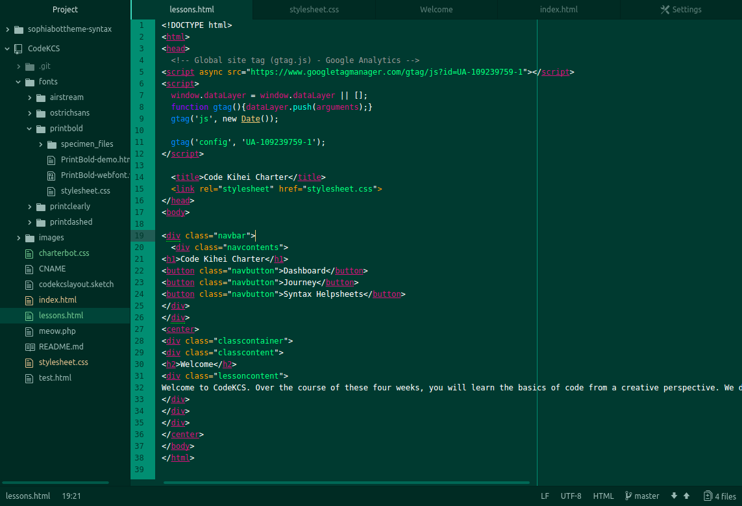Collapse the fonts folder chevron

[18, 82]
